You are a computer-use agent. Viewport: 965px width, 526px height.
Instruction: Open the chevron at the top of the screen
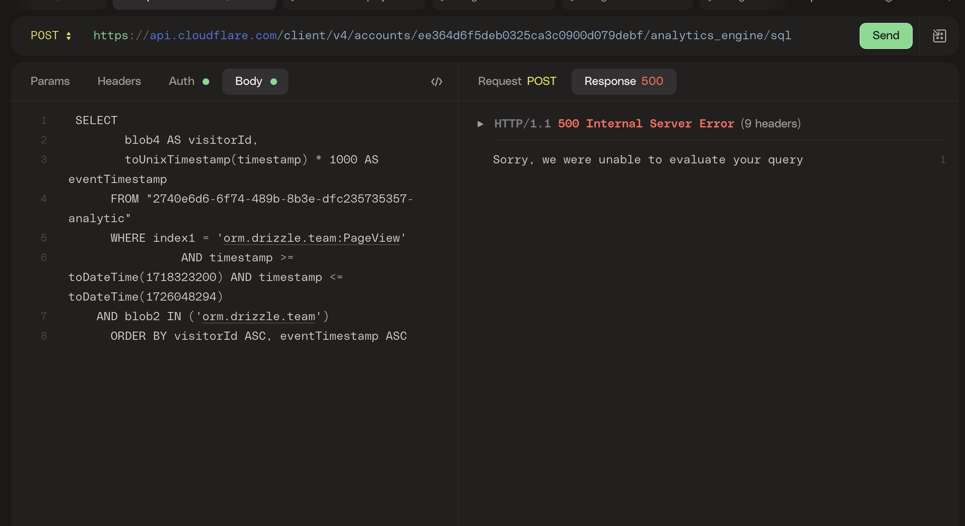click(889, 2)
